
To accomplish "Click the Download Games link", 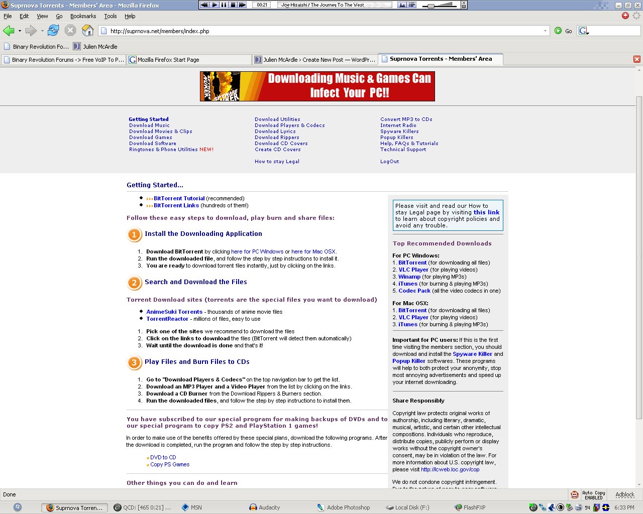I will [x=151, y=138].
